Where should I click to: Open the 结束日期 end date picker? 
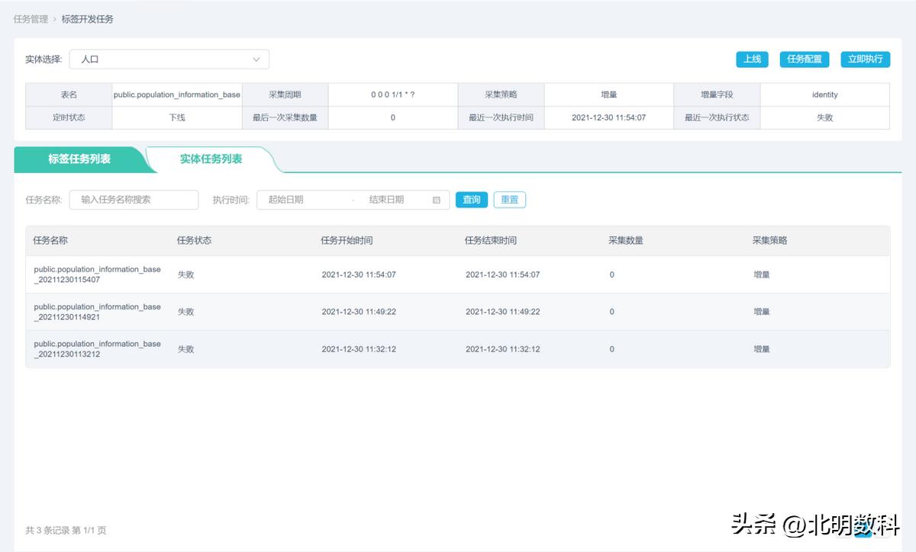395,199
